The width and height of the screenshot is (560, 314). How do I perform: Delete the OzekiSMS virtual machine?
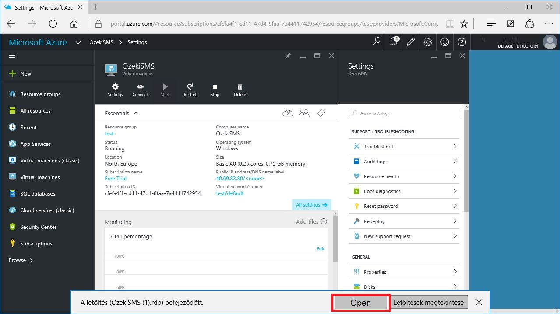point(240,90)
